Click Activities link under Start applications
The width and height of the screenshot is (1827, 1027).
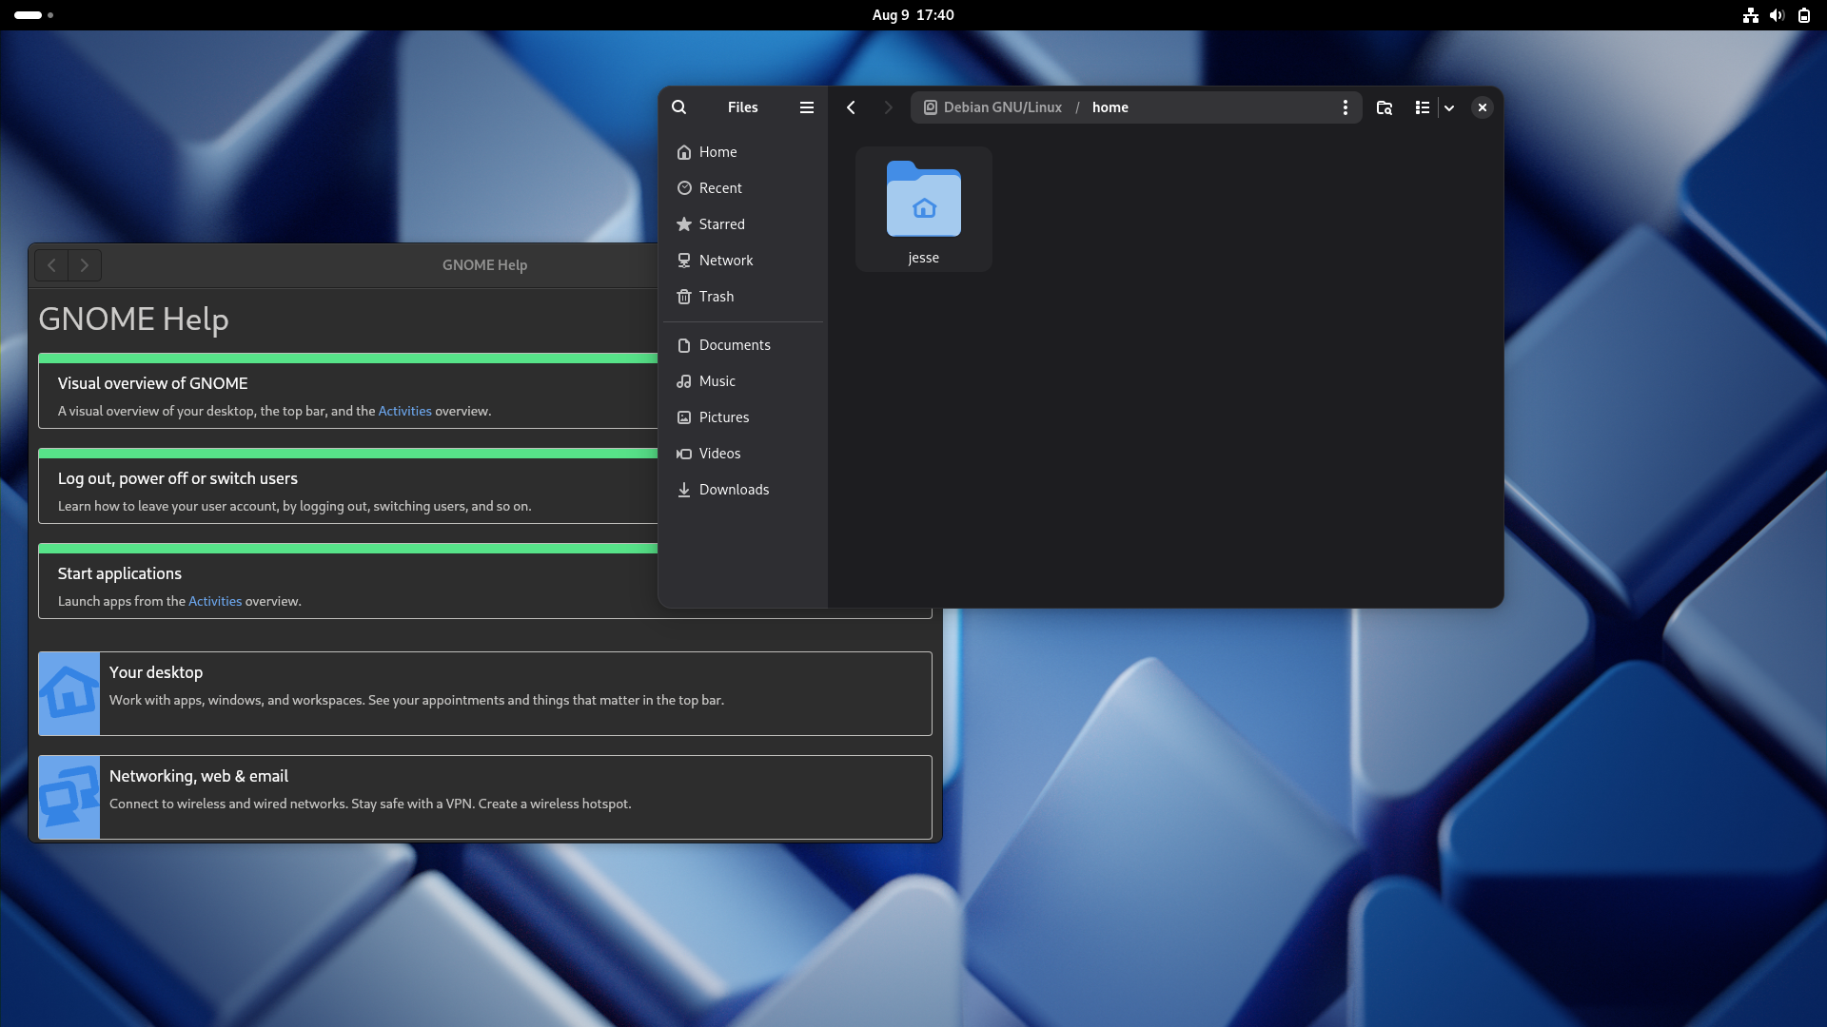click(215, 601)
